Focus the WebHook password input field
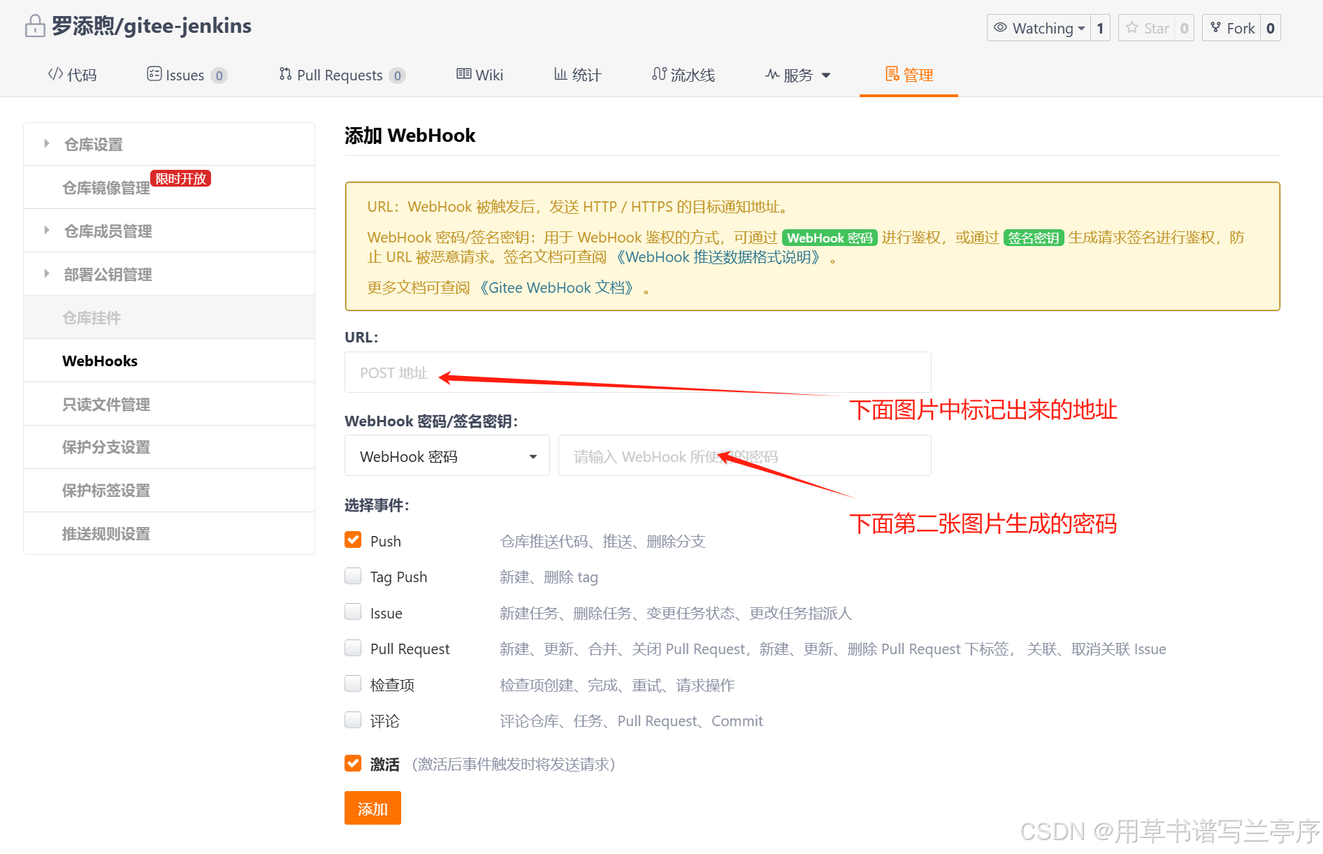The width and height of the screenshot is (1323, 854). click(744, 456)
